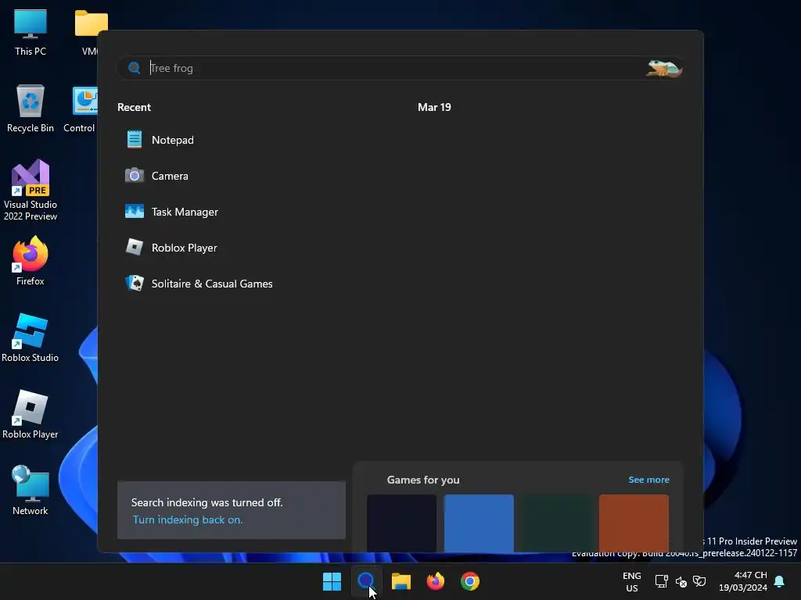
Task: Click the Solitaire & Casual Games icon
Action: point(135,283)
